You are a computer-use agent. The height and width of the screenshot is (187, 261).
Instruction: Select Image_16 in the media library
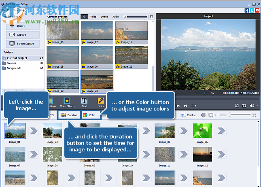pos(63,33)
